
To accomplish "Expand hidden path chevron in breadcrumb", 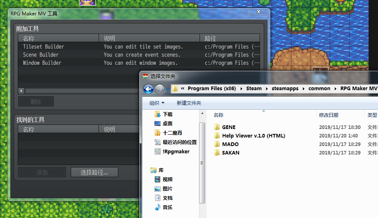I will pos(183,88).
